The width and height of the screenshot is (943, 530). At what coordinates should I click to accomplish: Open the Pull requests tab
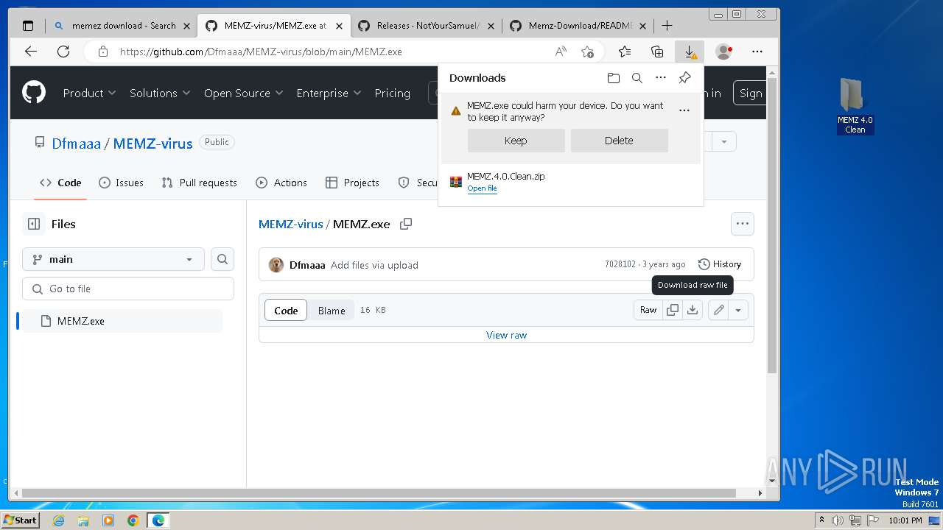tap(199, 183)
